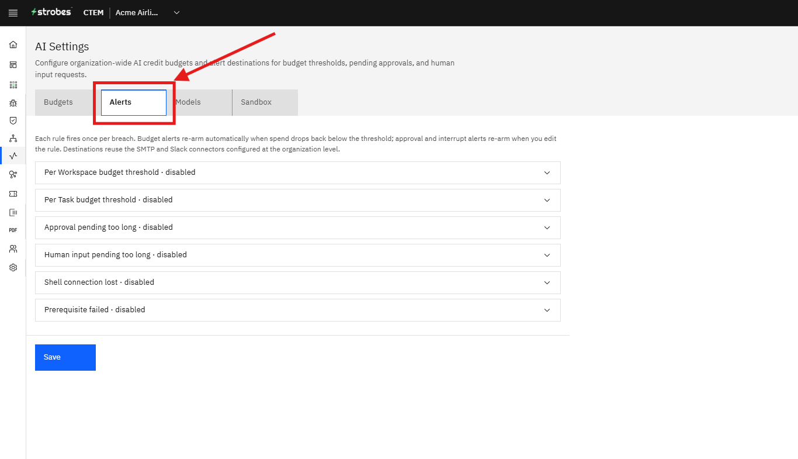Expand Per Workspace budget threshold rule
Image resolution: width=798 pixels, height=459 pixels.
point(298,173)
